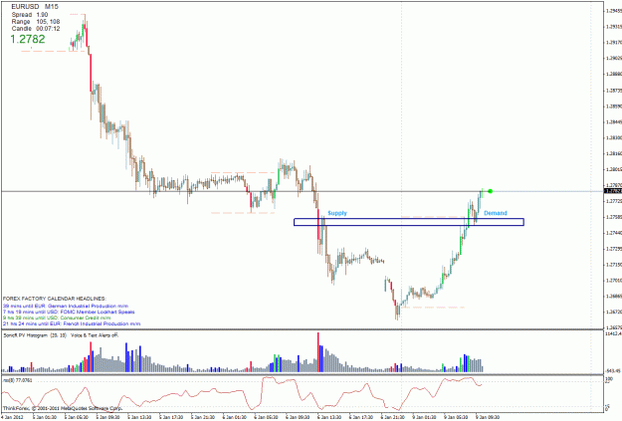Click the 4 Jan 2012 date label

coord(12,417)
